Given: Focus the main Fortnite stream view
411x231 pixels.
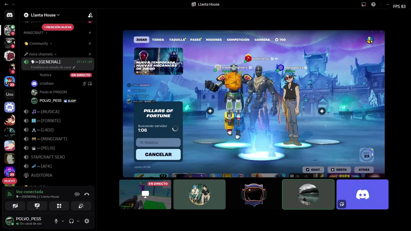Looking at the screenshot, I should click(x=254, y=104).
